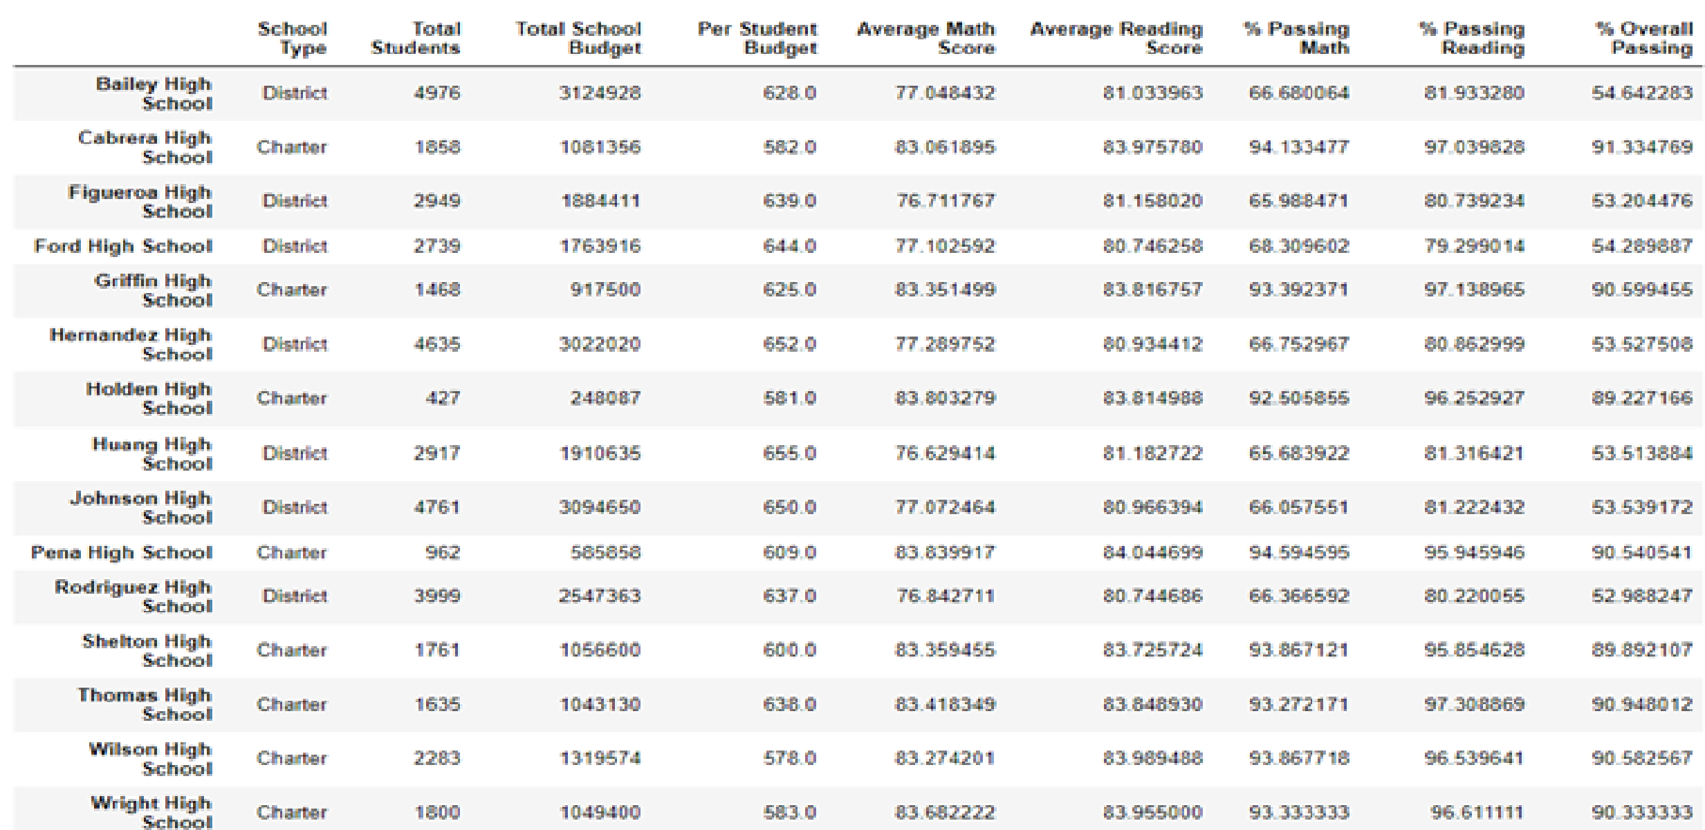Select the Cabrera High School row label
Viewport: 1705px width, 830px height.
(145, 147)
